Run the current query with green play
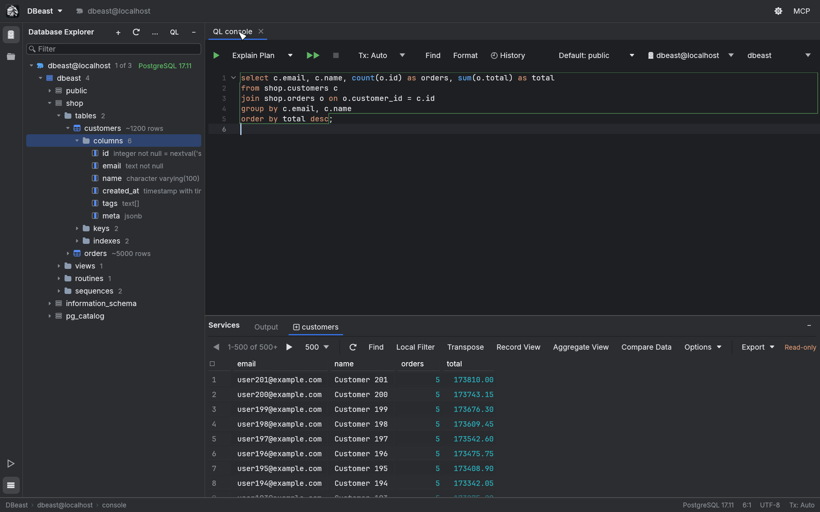 coord(216,55)
